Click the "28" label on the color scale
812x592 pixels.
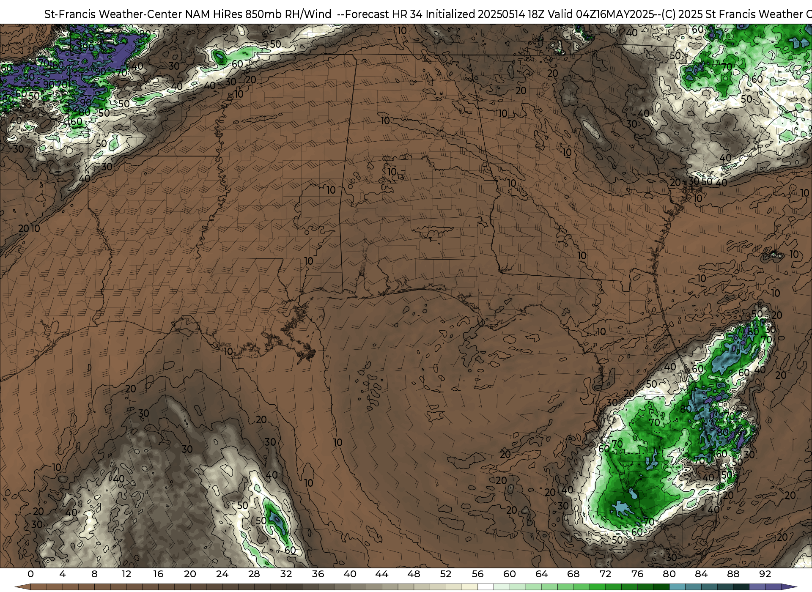254,574
